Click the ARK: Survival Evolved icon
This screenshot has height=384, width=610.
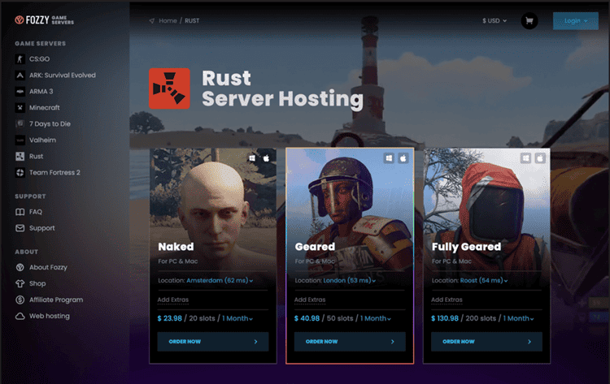pyautogui.click(x=20, y=76)
